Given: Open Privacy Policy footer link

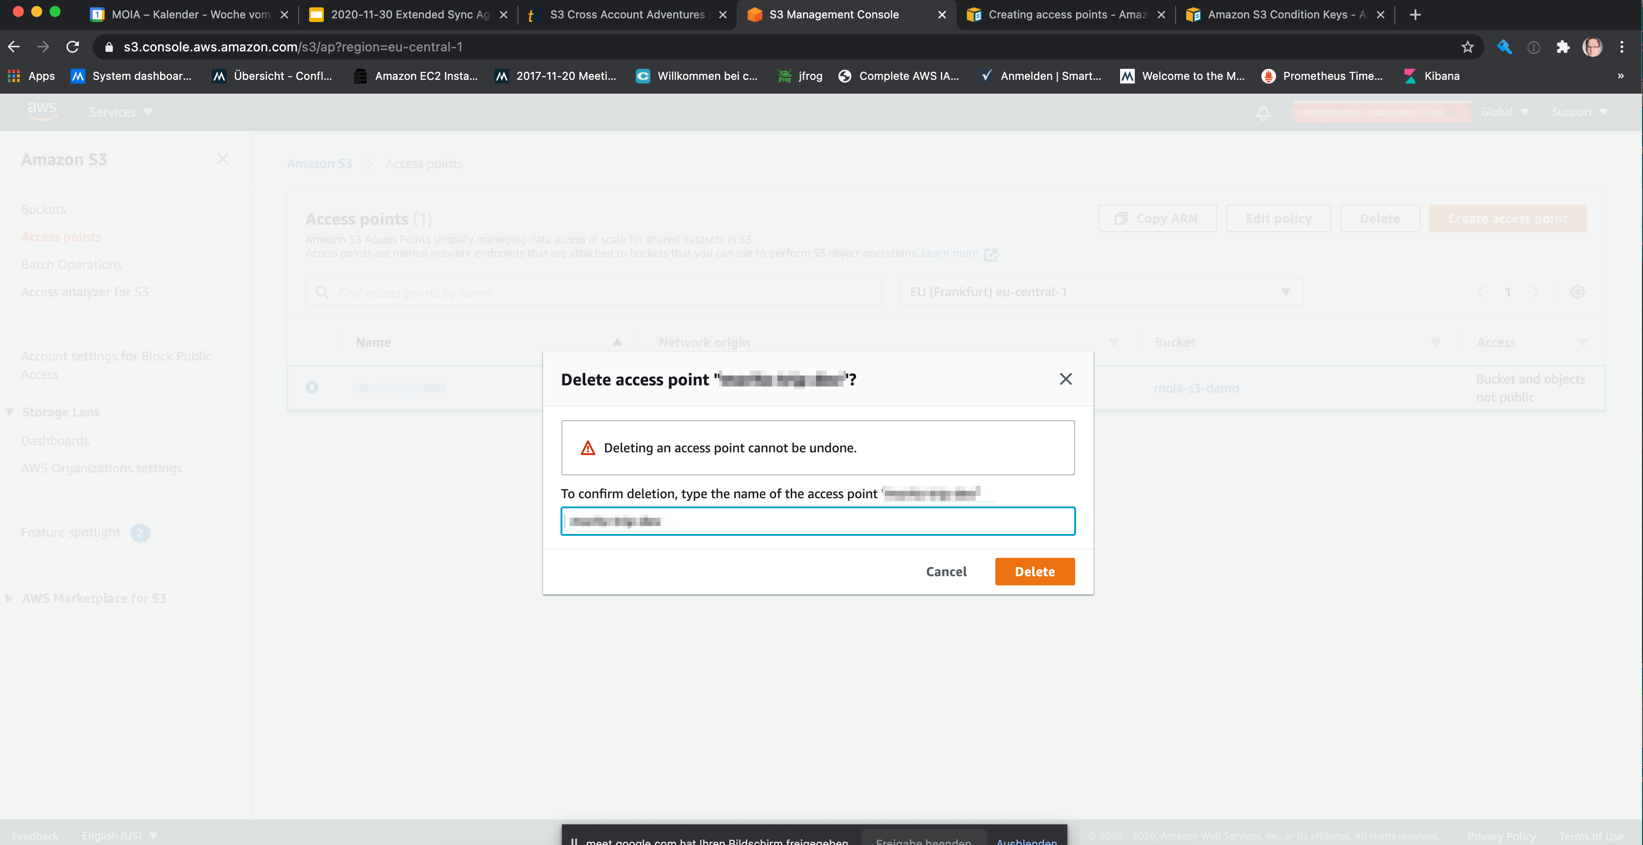Looking at the screenshot, I should click(1501, 836).
